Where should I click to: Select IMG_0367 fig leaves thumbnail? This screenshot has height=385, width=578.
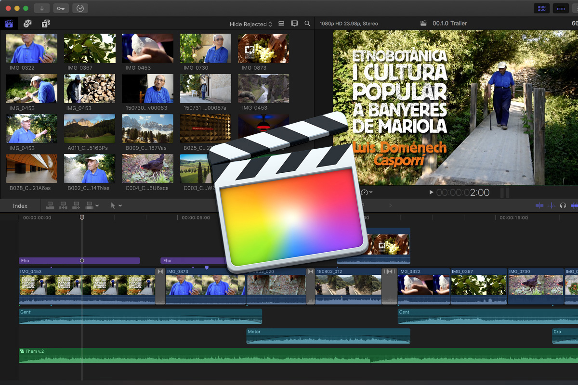pos(90,48)
